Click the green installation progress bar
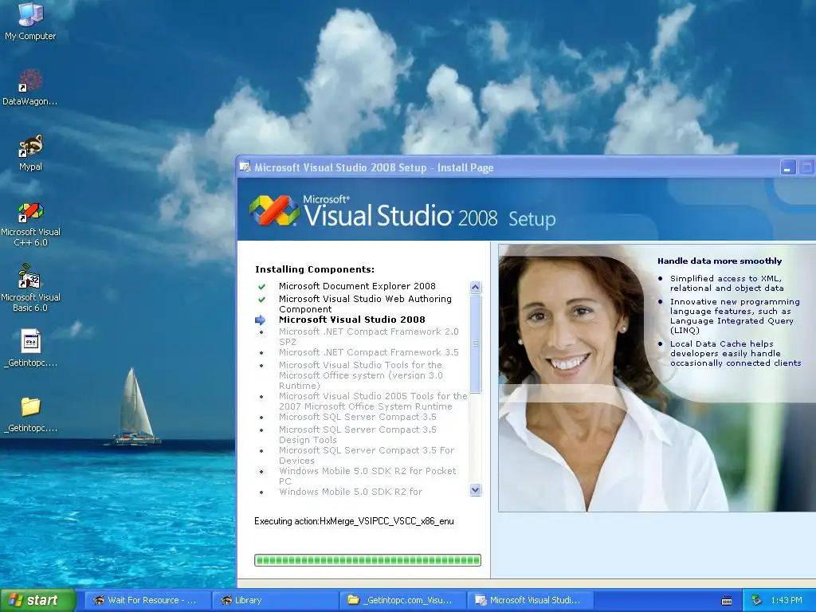 click(x=367, y=560)
